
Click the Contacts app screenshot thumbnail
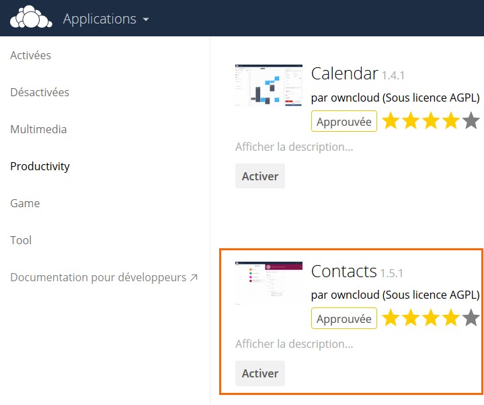[269, 283]
